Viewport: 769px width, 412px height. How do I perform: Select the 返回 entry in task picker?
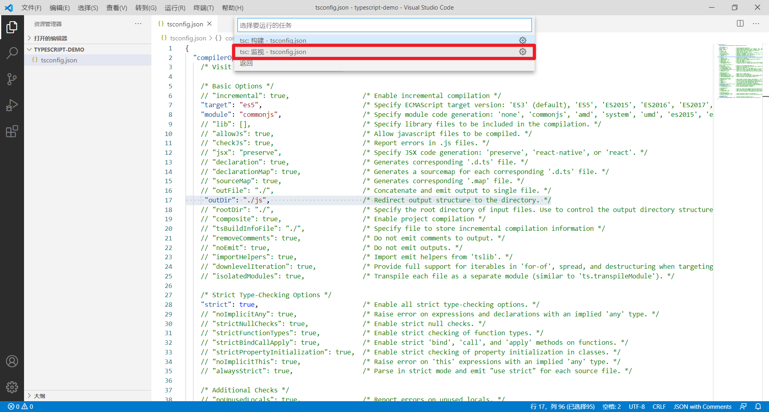384,63
